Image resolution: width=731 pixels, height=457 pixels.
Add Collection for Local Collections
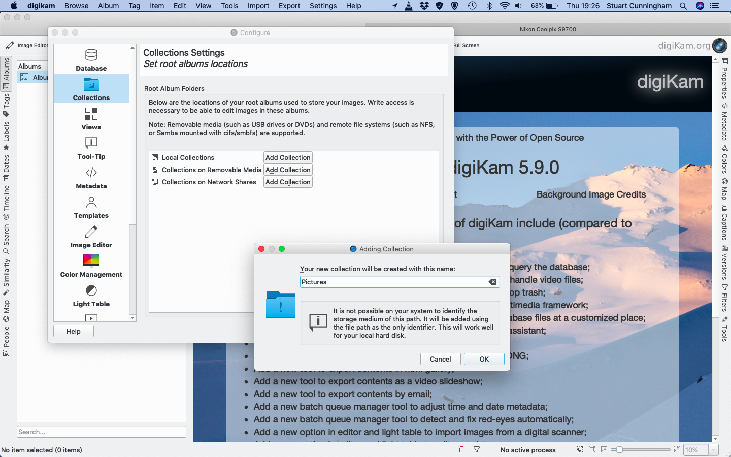point(288,157)
